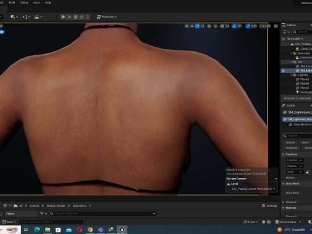Select the General filter in the Details panel
Image resolution: width=312 pixels, height=234 pixels.
[x=290, y=142]
